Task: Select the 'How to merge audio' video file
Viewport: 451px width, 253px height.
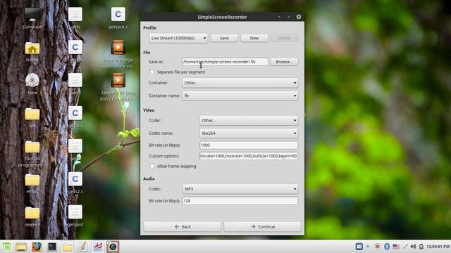Action: (118, 48)
